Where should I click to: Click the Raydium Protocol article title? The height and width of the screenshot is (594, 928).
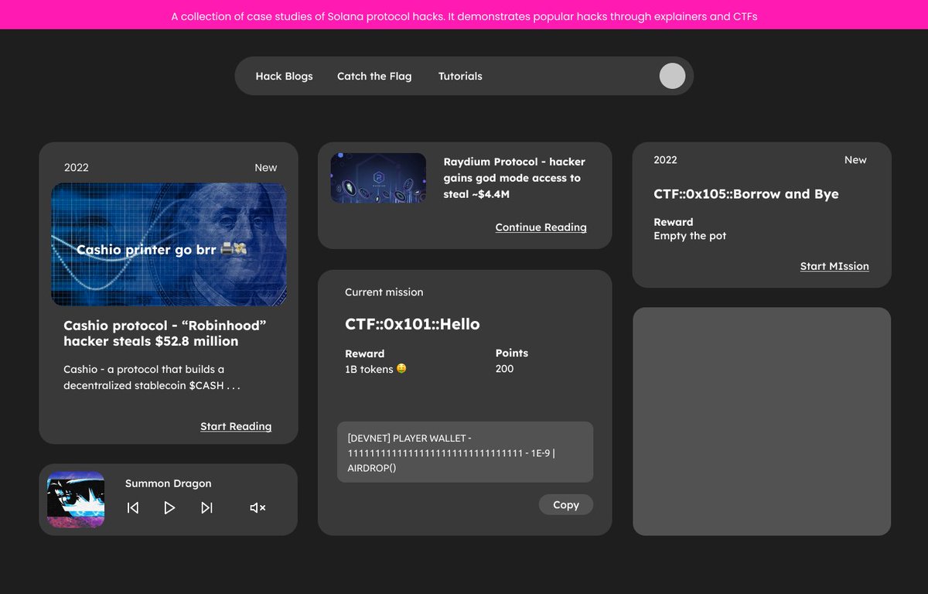click(514, 178)
